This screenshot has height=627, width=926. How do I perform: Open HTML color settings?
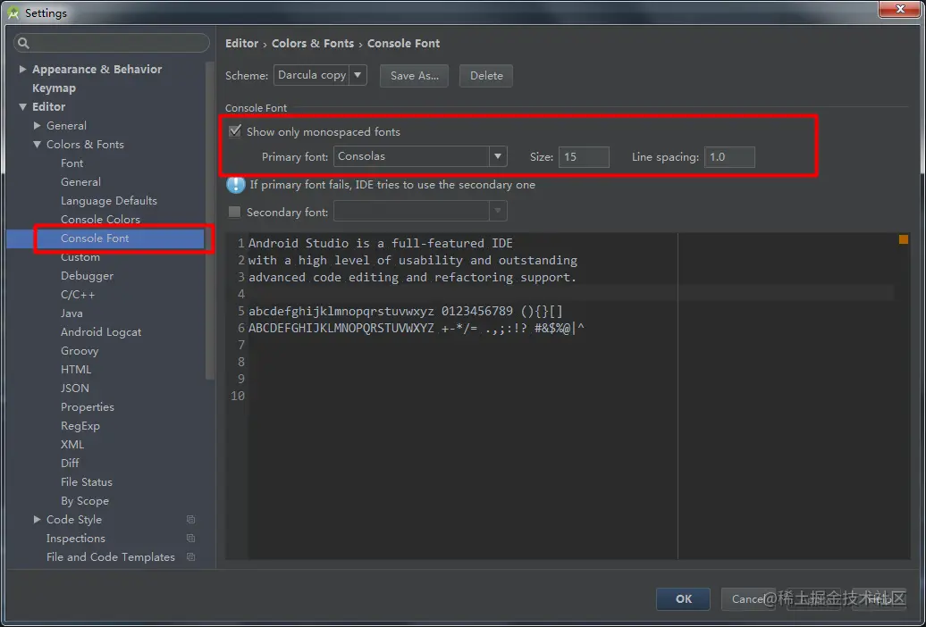click(76, 370)
